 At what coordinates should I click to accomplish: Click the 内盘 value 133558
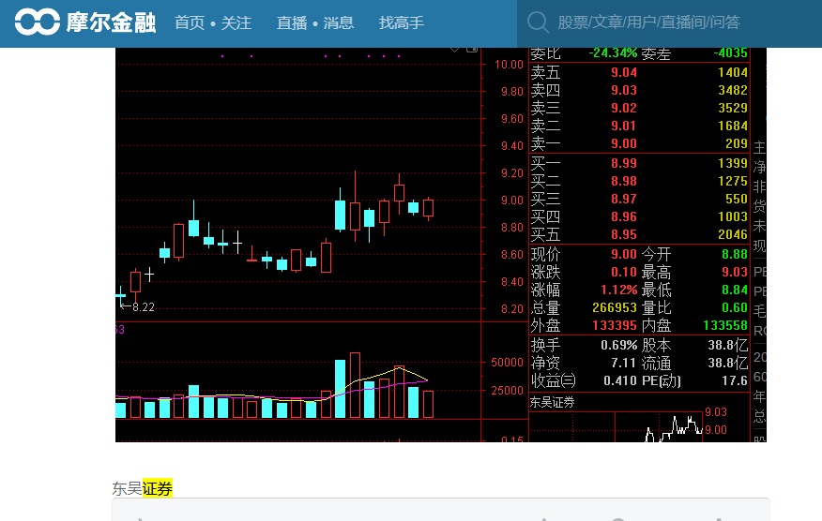[x=725, y=325]
